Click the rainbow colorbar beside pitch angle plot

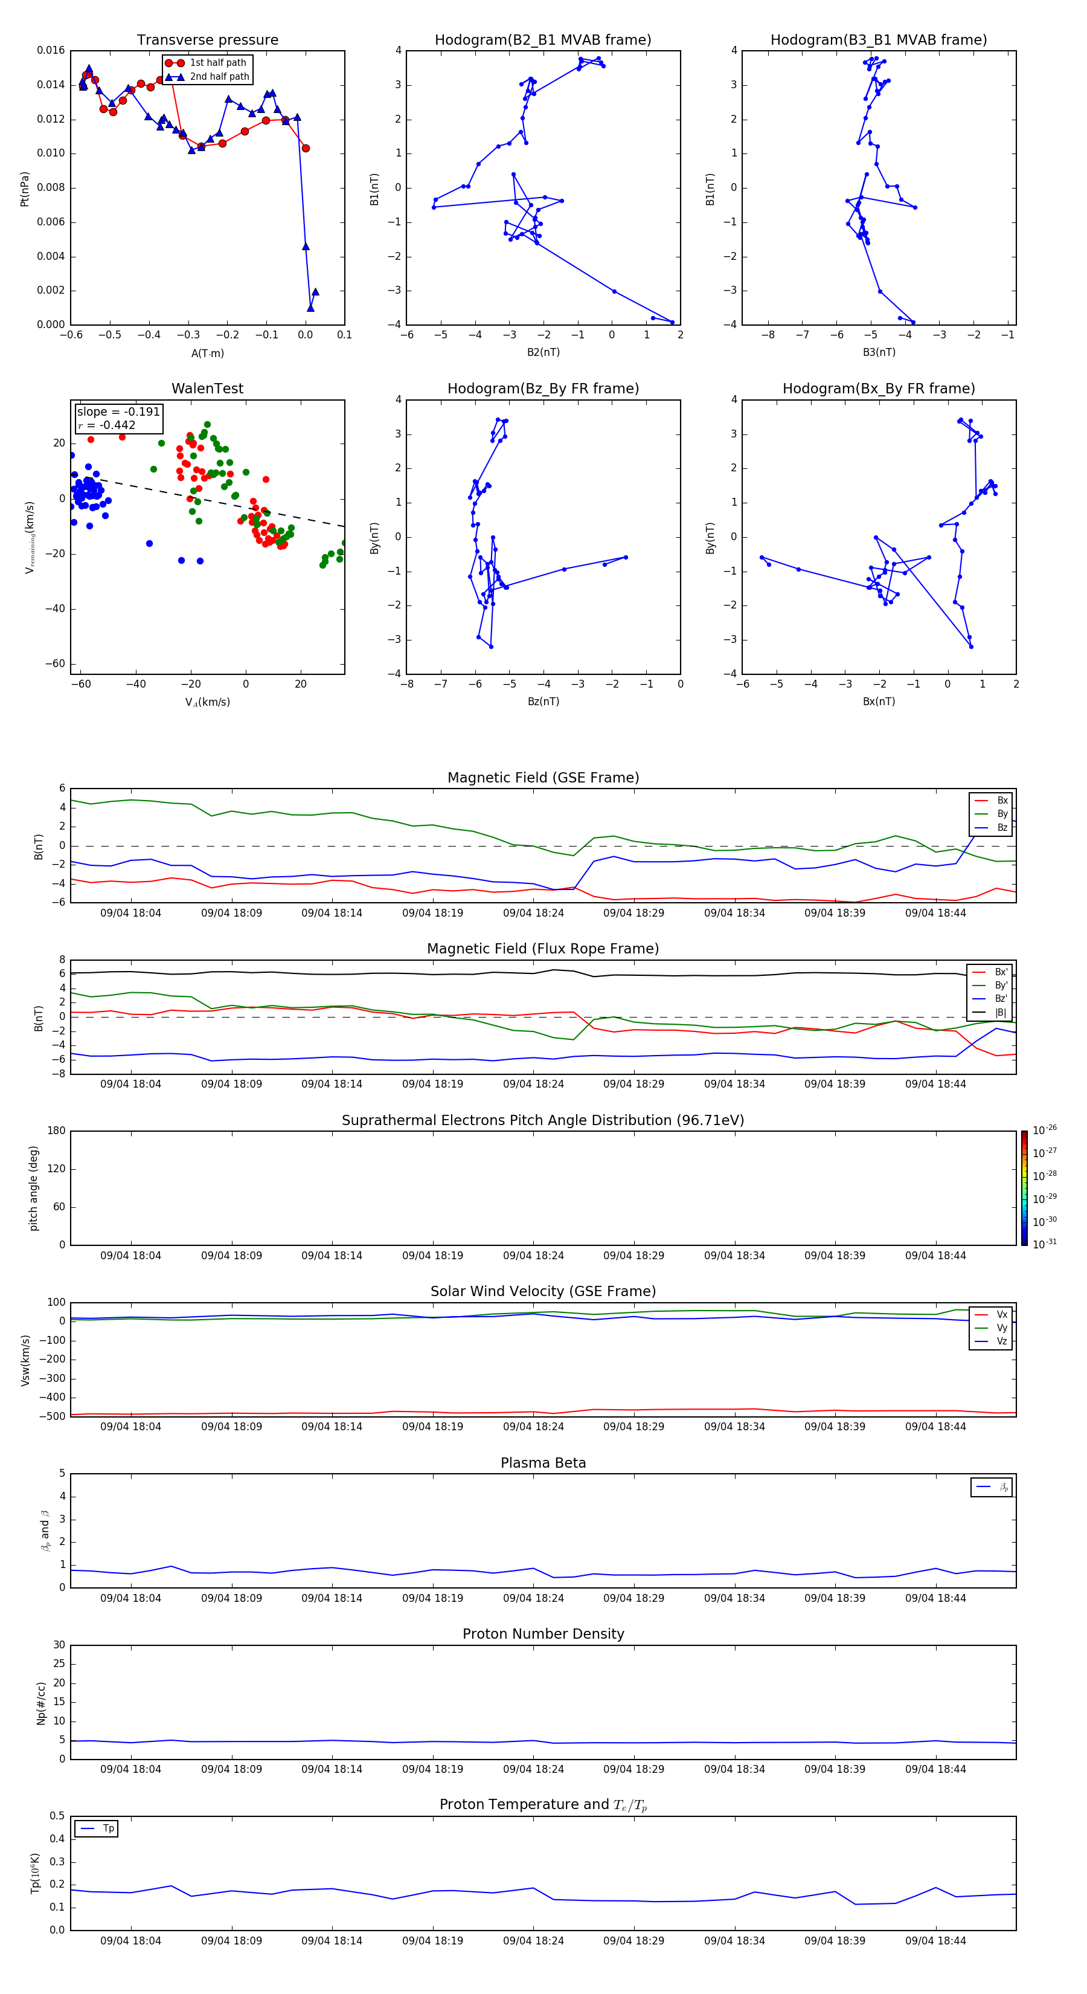(x=1024, y=1188)
